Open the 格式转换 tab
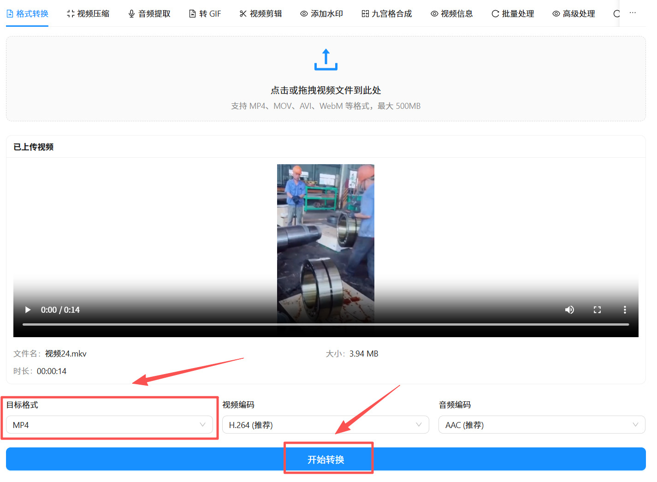657x482 pixels. pos(27,14)
